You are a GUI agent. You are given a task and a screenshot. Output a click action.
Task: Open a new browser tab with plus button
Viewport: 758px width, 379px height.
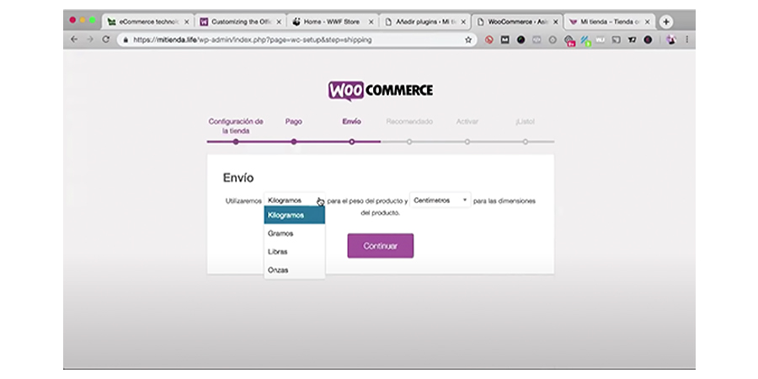coord(666,22)
